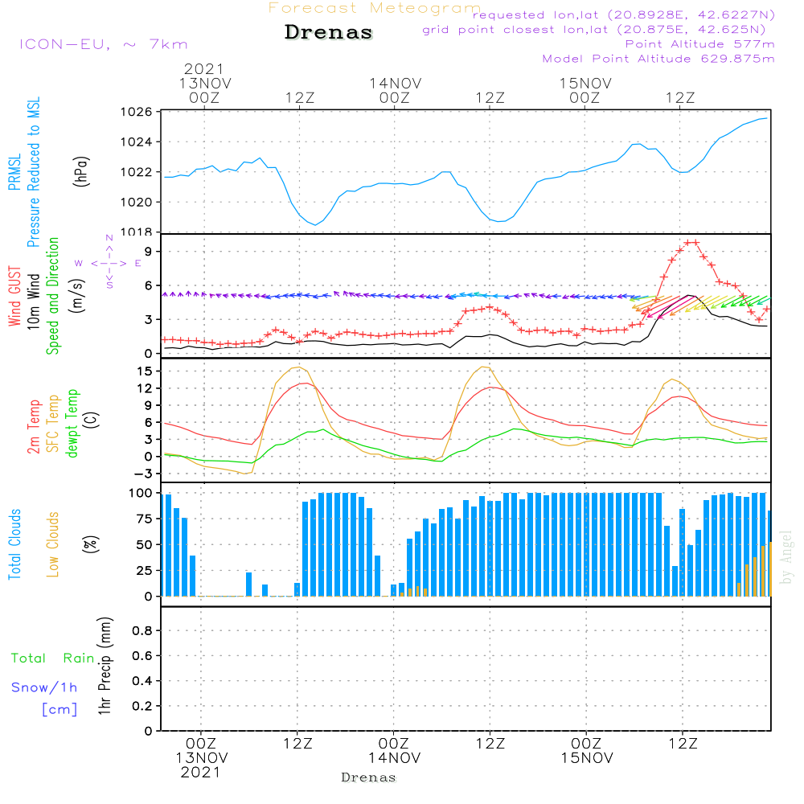Select the 'Point Altitude 577m' text
804x804 pixels.
(699, 44)
